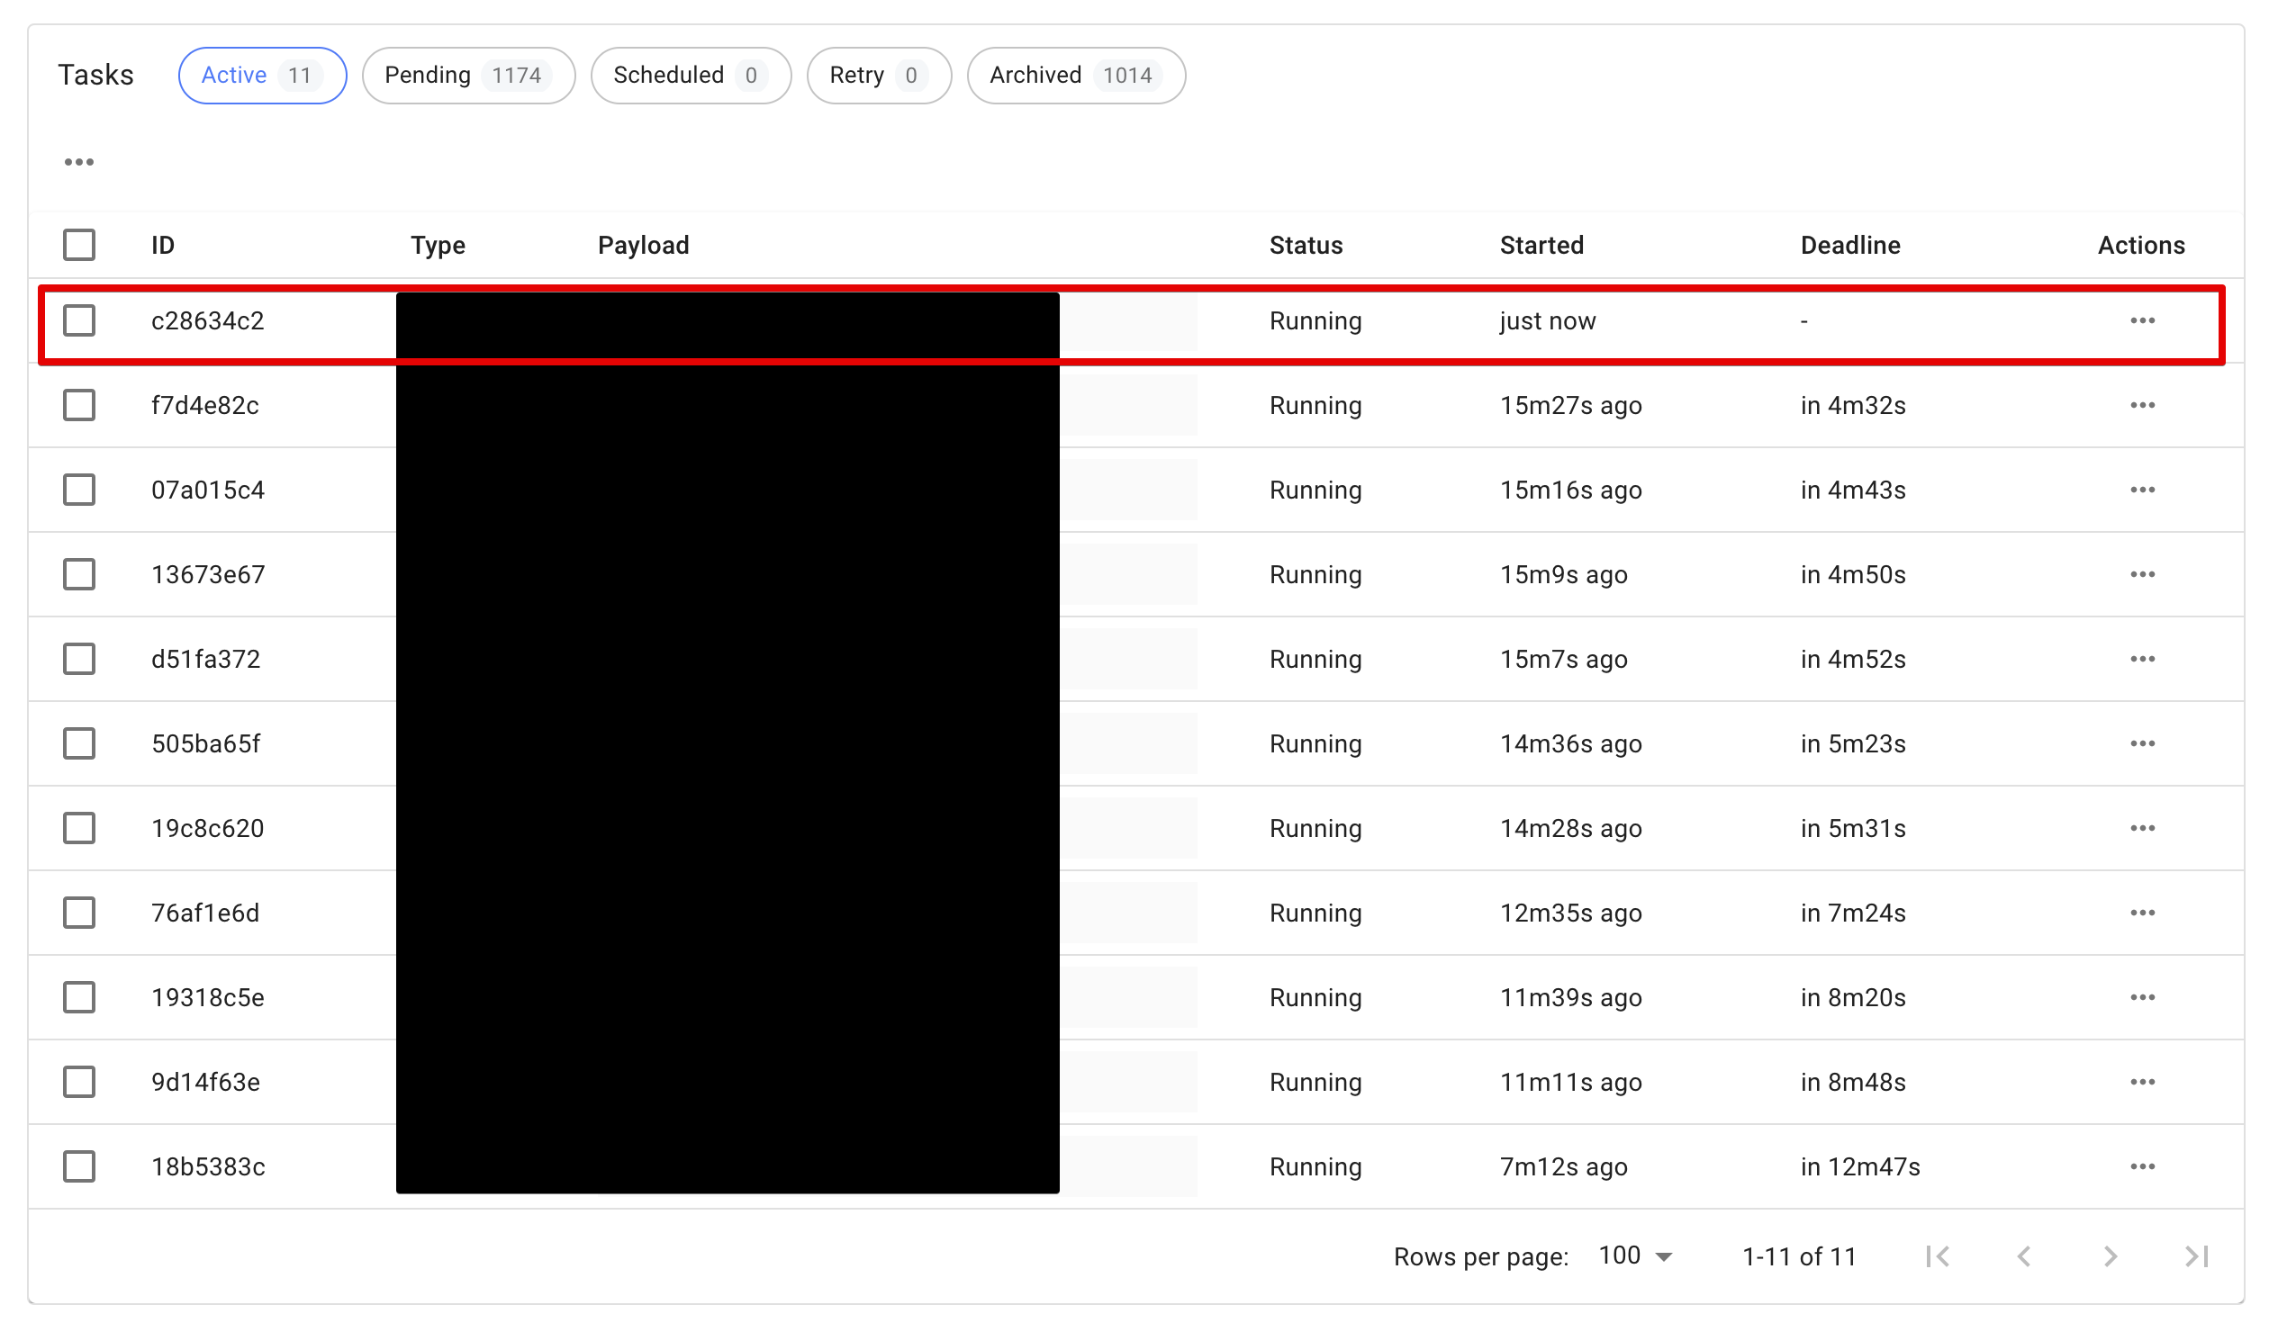Image resolution: width=2269 pixels, height=1332 pixels.
Task: Open actions dropdown for task 9d14f63e
Action: point(2143,1082)
